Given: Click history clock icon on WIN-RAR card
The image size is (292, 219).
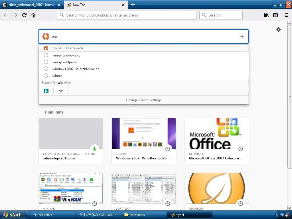Looking at the screenshot, I should (x=95, y=204).
